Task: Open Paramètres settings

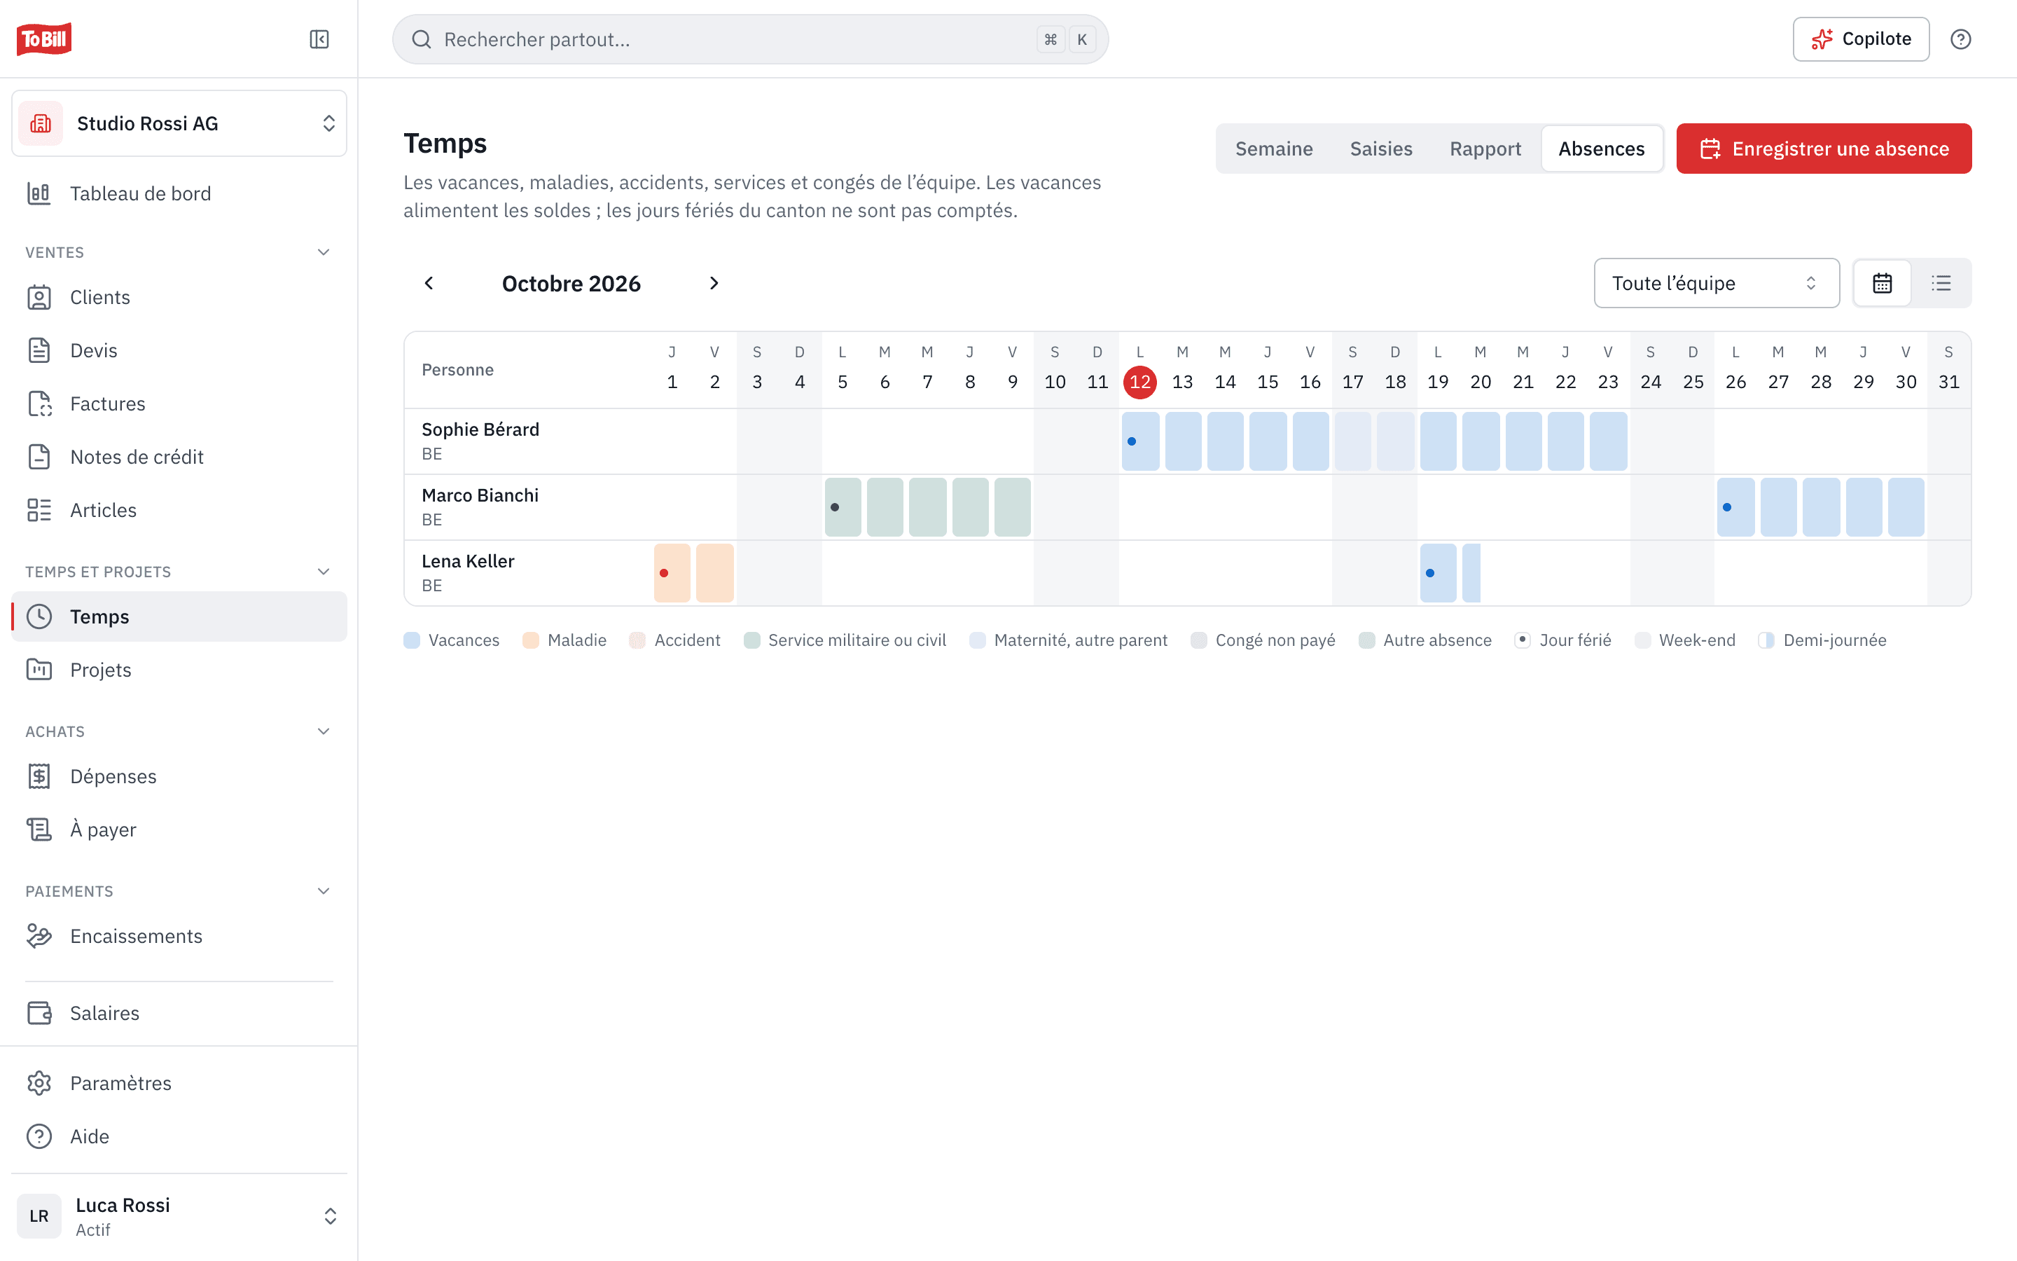Action: click(179, 1083)
